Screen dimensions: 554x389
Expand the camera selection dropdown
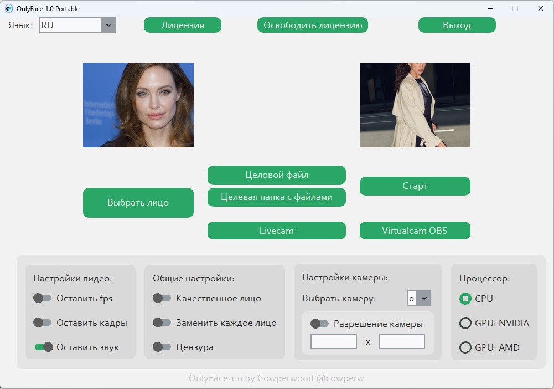424,298
